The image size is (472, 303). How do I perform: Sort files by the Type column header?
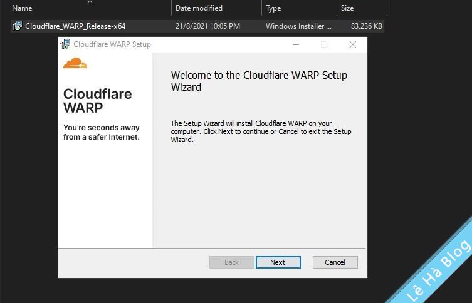click(273, 8)
